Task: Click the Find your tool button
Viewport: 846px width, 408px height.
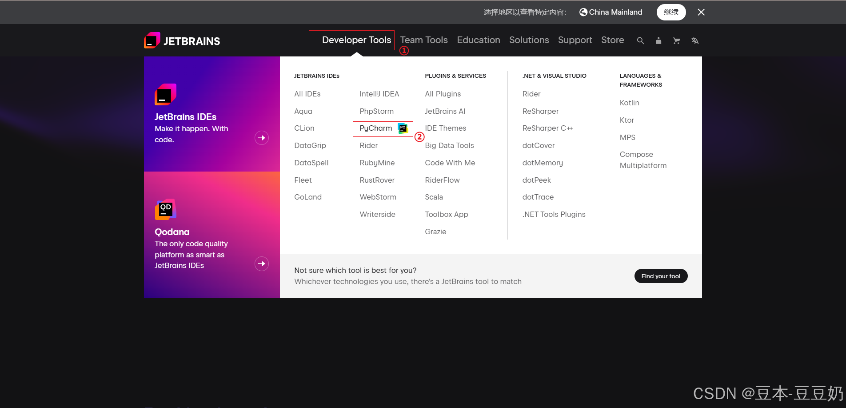Action: coord(661,276)
